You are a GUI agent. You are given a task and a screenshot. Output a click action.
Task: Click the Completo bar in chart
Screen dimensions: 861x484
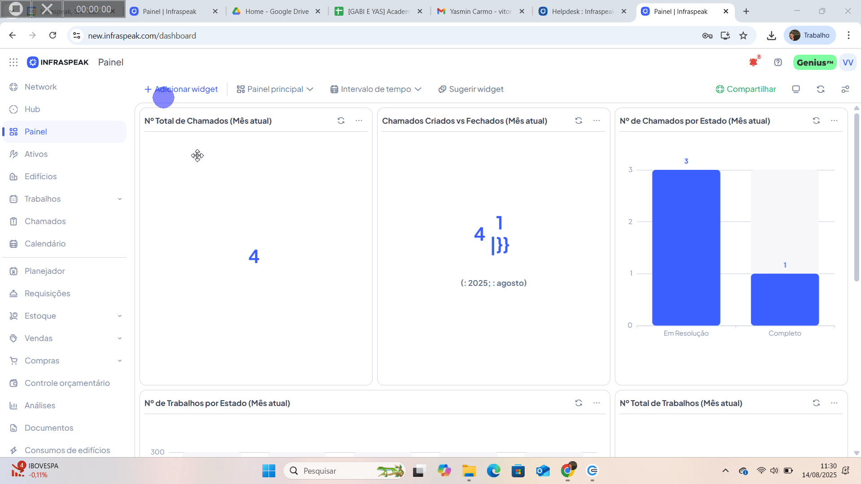[x=785, y=299]
